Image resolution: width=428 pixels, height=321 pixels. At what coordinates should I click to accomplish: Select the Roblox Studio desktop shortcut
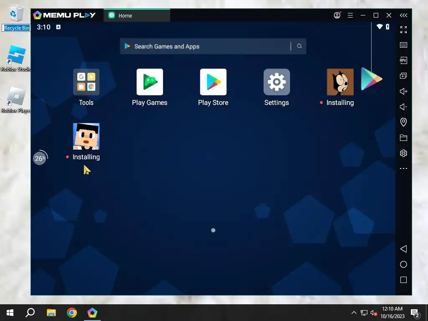point(16,59)
